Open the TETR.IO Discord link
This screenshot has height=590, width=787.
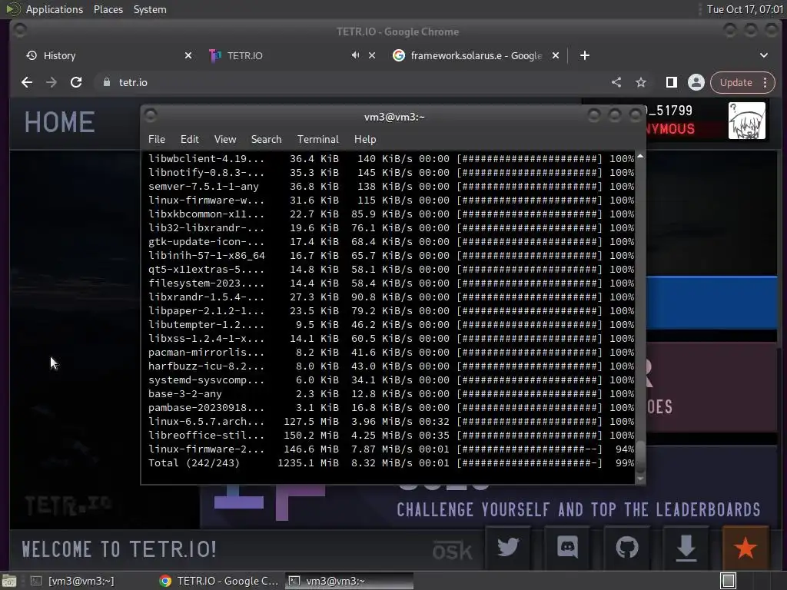[x=568, y=547]
